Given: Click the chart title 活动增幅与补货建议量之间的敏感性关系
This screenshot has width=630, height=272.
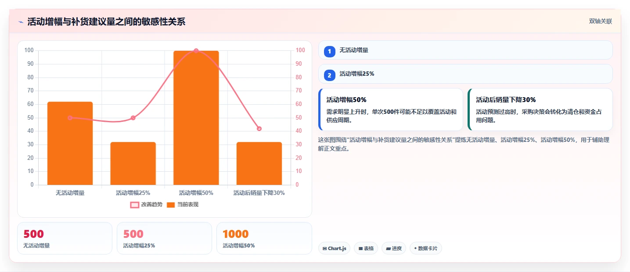Looking at the screenshot, I should (106, 22).
